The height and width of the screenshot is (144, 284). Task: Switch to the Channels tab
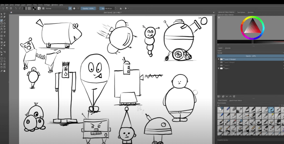coord(227,48)
